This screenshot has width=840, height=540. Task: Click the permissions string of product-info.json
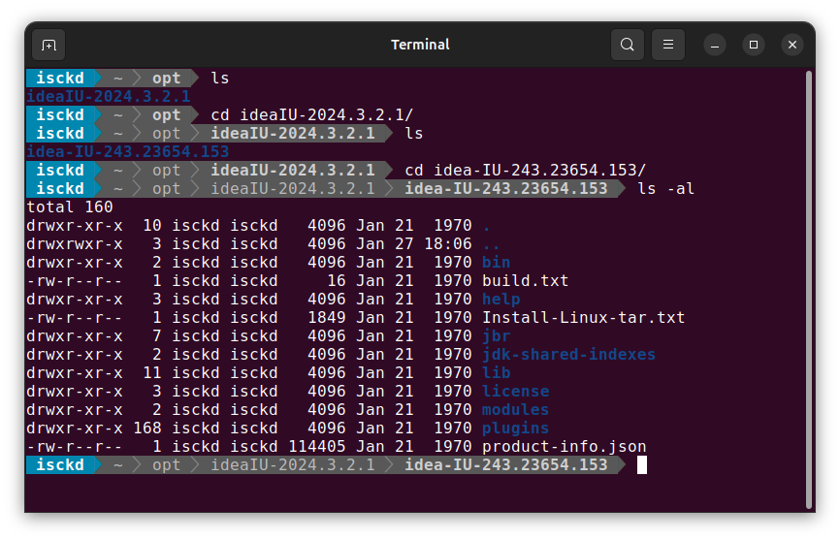(75, 446)
